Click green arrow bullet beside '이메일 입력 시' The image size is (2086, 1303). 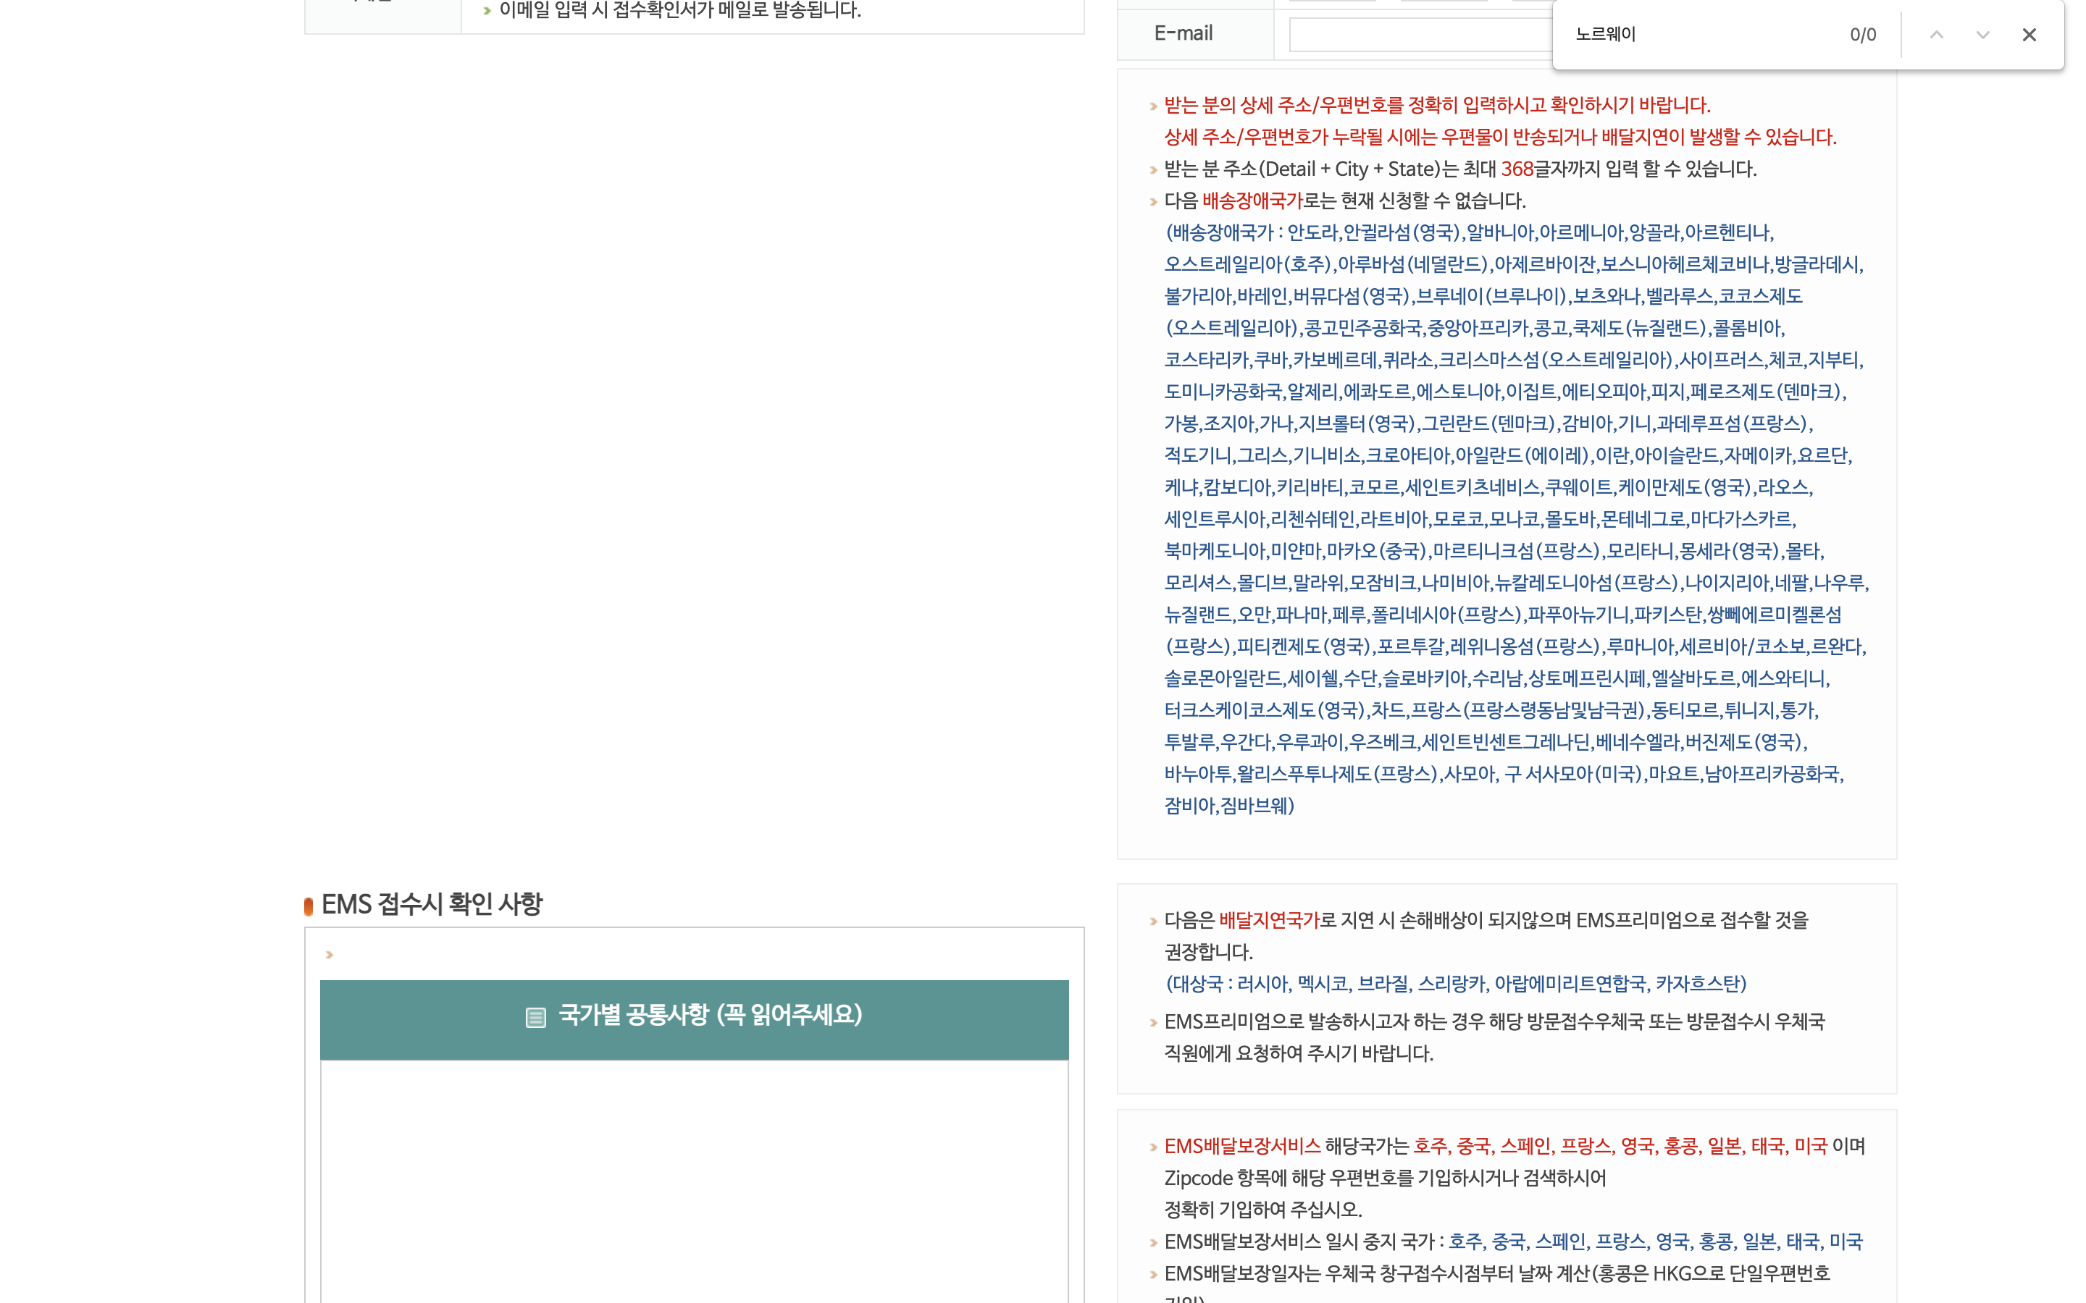[x=487, y=11]
